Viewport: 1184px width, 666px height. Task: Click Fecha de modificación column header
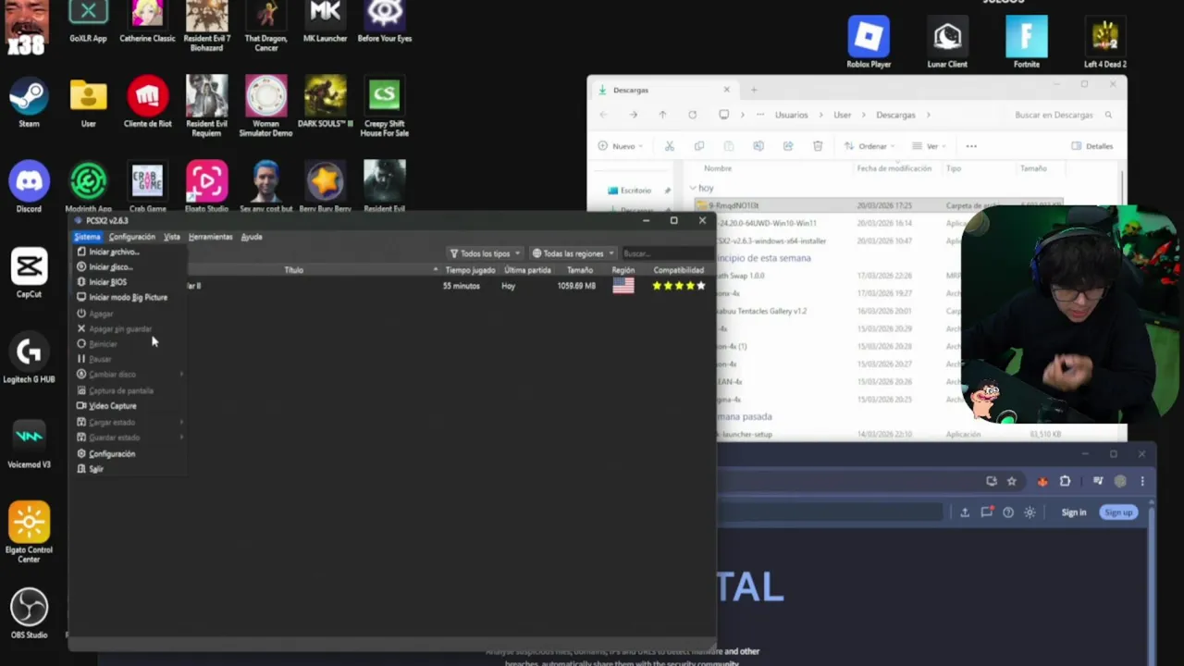click(894, 168)
